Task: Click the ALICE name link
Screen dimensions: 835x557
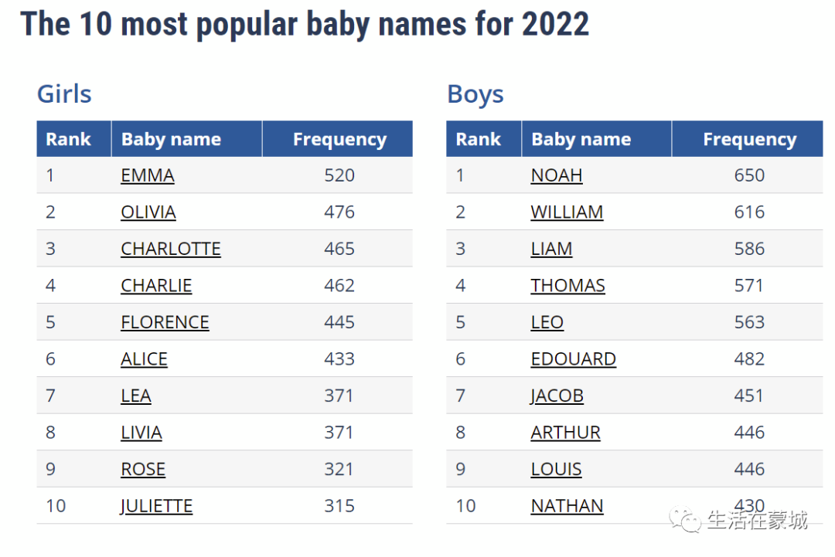Action: 144,359
